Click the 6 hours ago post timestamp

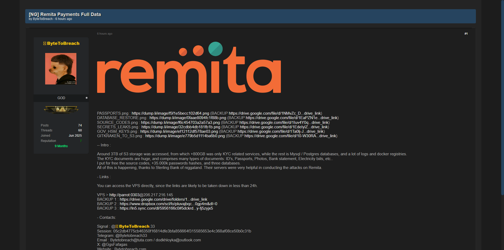(x=104, y=34)
